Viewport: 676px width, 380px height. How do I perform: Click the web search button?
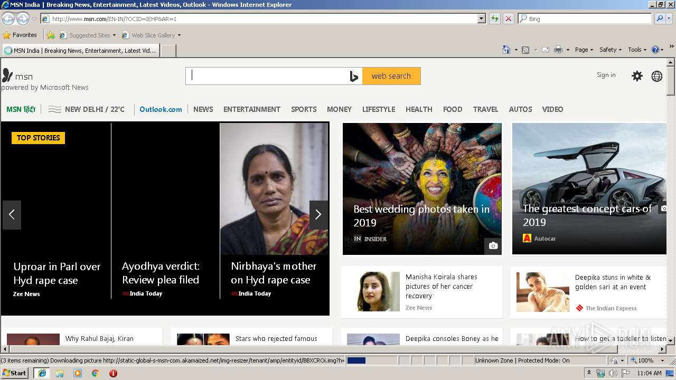(391, 76)
